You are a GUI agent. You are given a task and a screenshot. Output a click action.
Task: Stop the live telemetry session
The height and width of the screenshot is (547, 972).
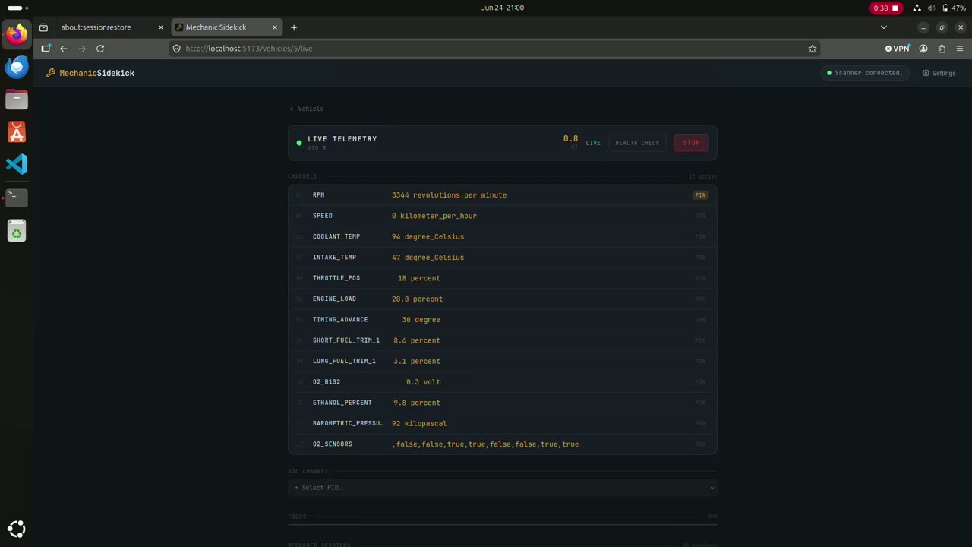(691, 143)
